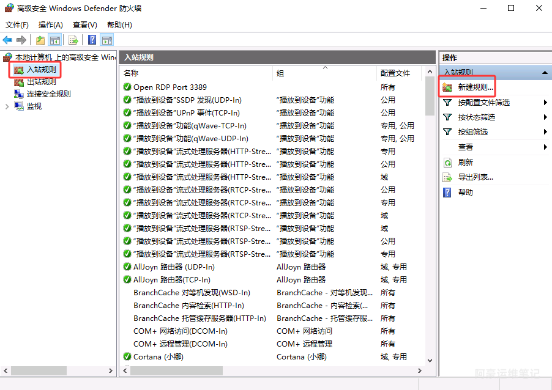Collapse the 入站规则 actions section header
Image resolution: width=552 pixels, height=390 pixels.
pos(545,73)
